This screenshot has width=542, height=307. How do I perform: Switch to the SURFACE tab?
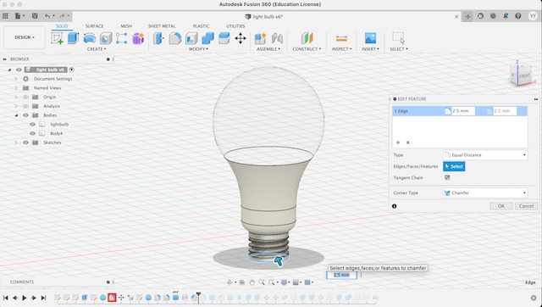point(94,26)
